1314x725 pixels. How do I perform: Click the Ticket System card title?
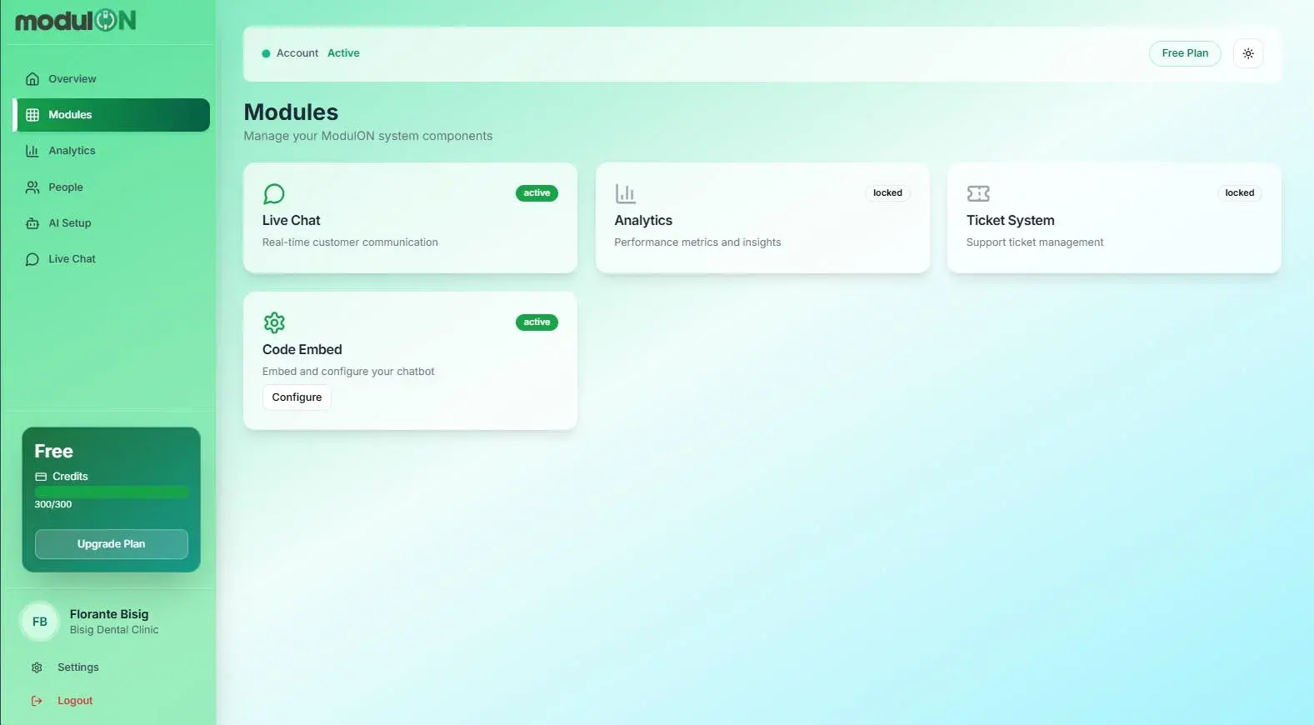coord(1011,221)
